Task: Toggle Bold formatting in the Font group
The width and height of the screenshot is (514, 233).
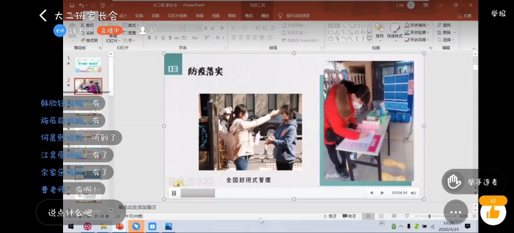Action: [x=149, y=38]
